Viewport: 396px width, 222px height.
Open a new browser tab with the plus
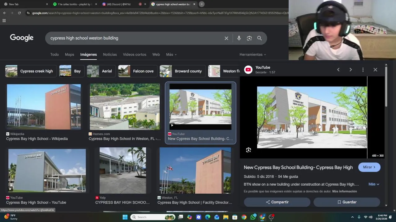click(x=201, y=4)
